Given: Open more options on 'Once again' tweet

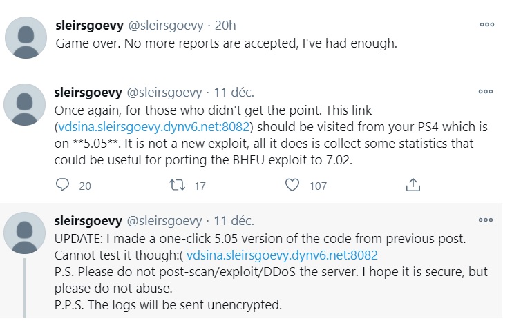Looking at the screenshot, I should coord(486,92).
